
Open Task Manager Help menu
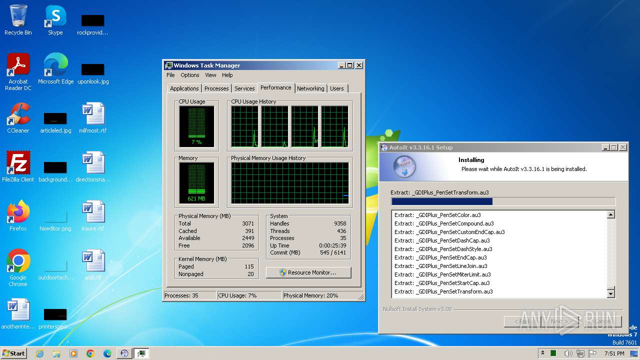(x=227, y=75)
